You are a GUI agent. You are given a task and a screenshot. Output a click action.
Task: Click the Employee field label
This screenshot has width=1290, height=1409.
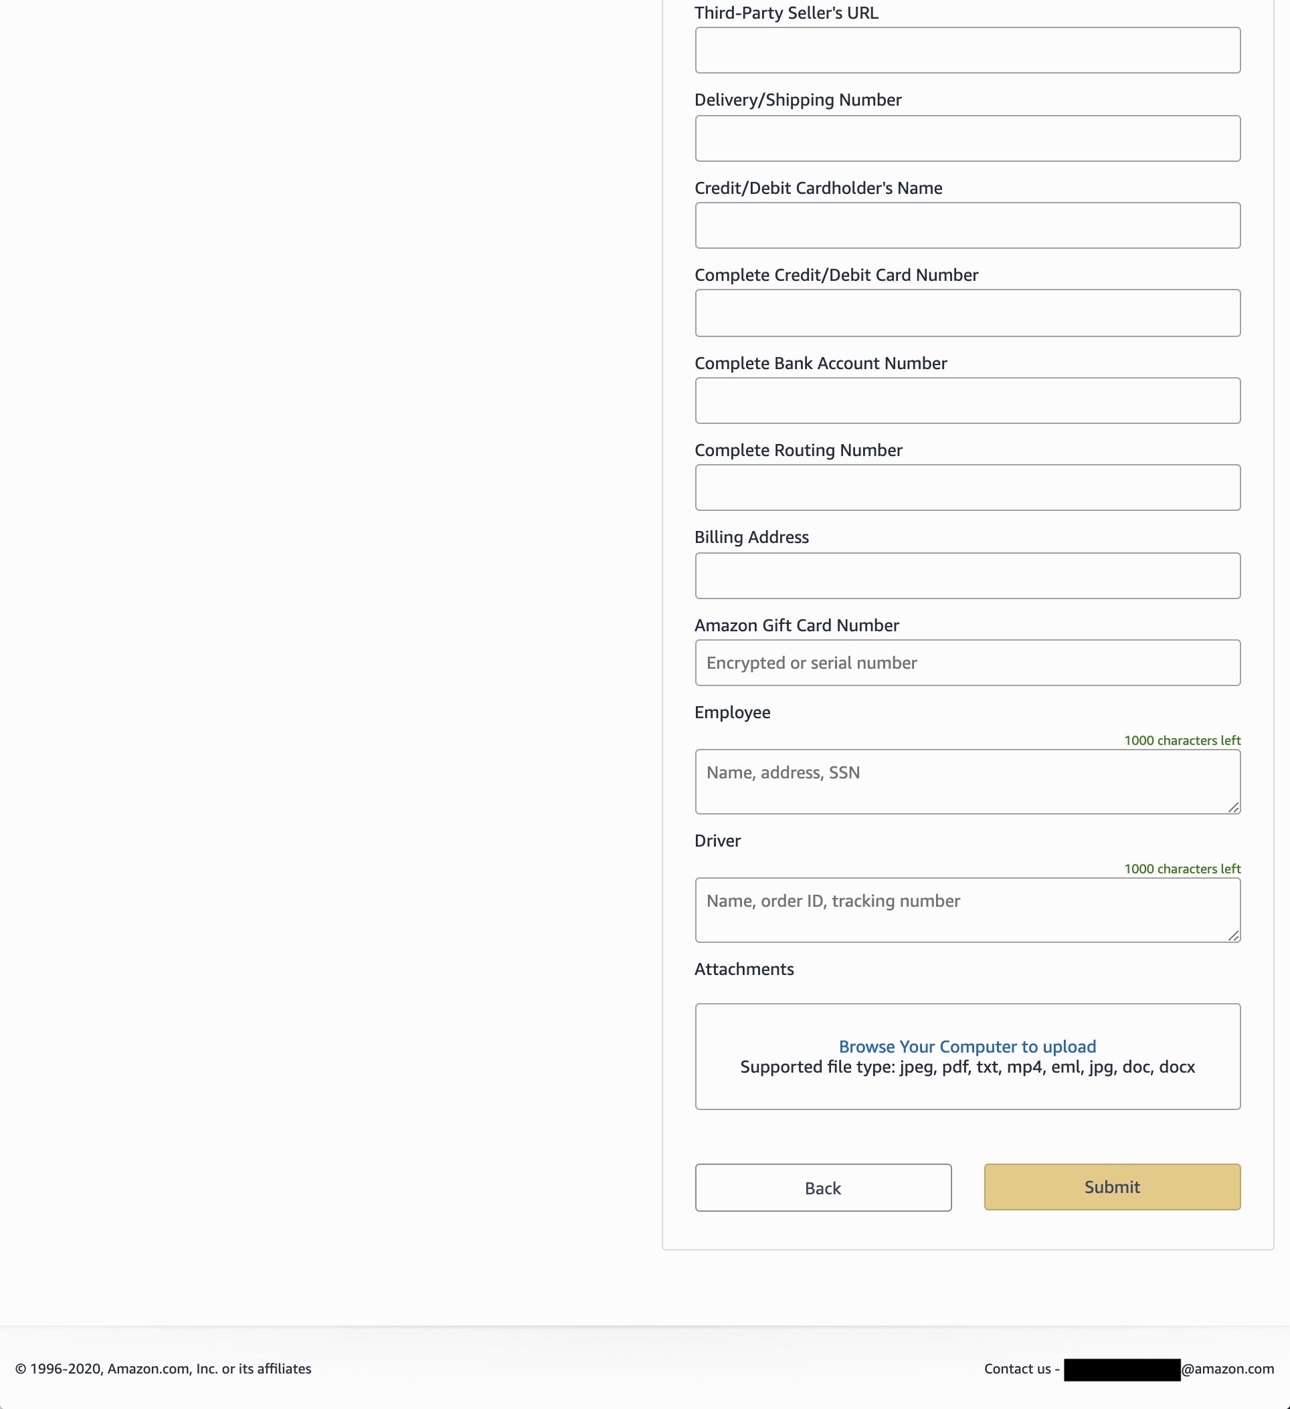tap(732, 712)
